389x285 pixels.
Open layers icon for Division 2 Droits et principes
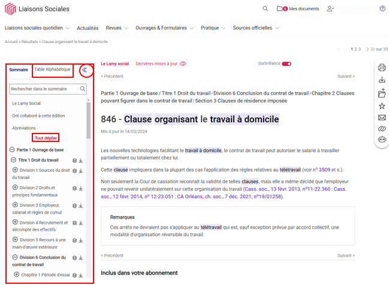point(74,189)
